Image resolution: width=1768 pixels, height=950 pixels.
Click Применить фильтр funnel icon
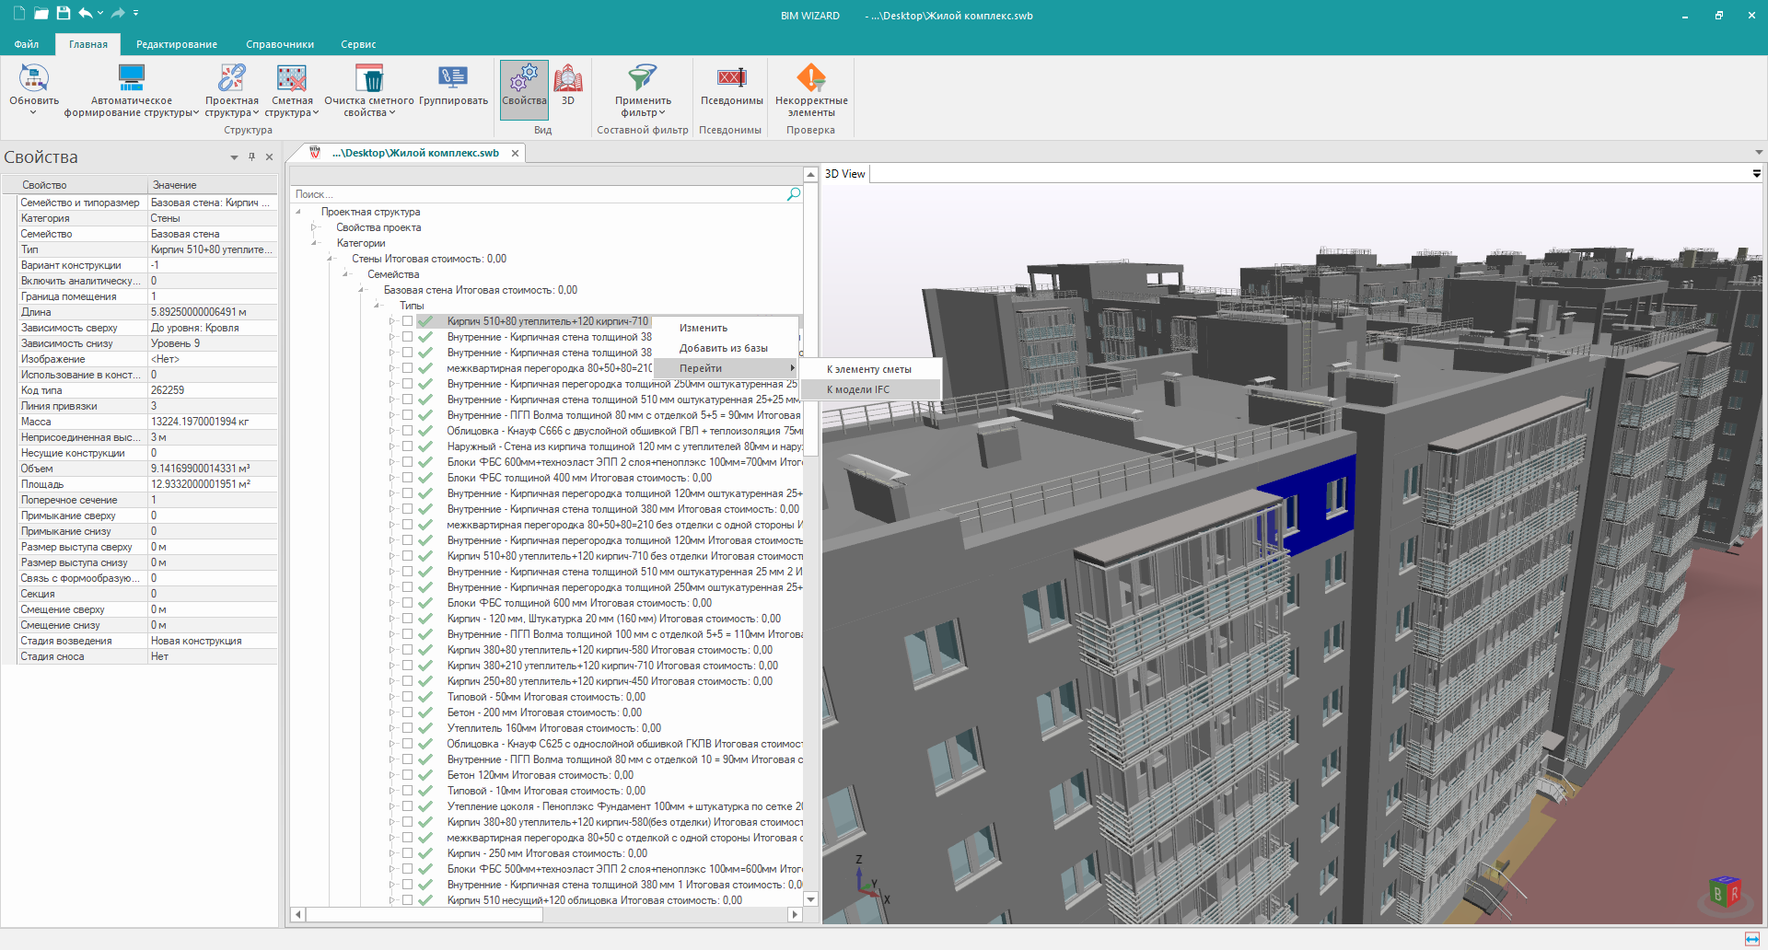[x=643, y=77]
